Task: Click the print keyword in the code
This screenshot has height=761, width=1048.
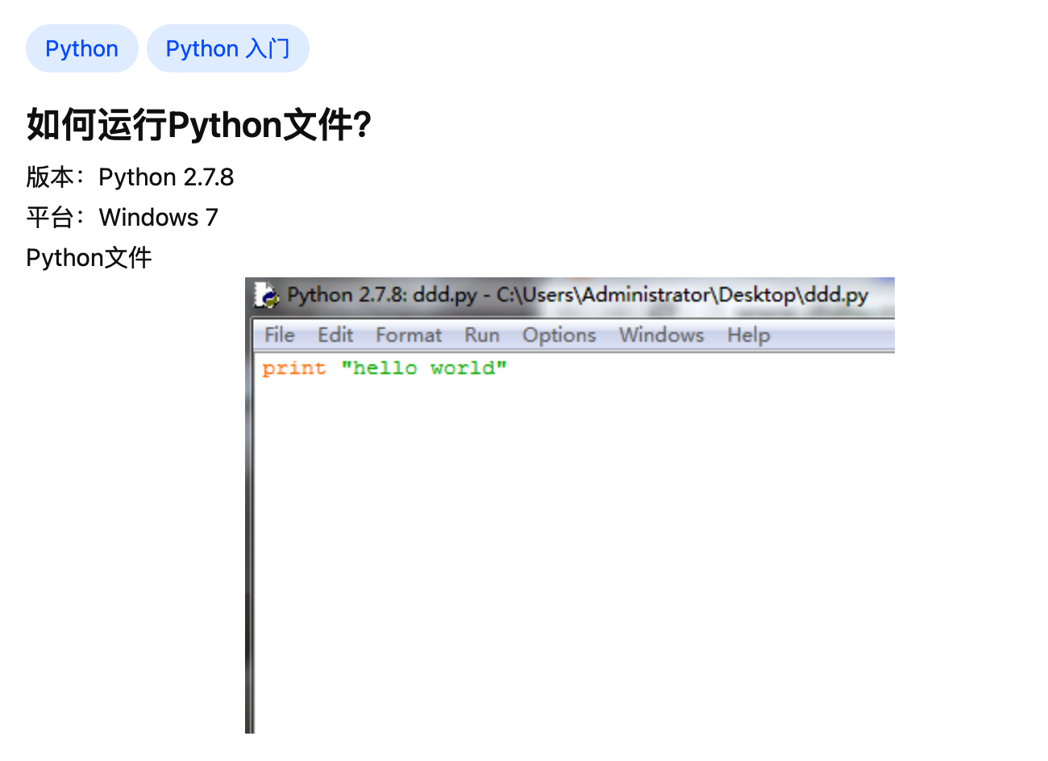Action: (x=294, y=368)
